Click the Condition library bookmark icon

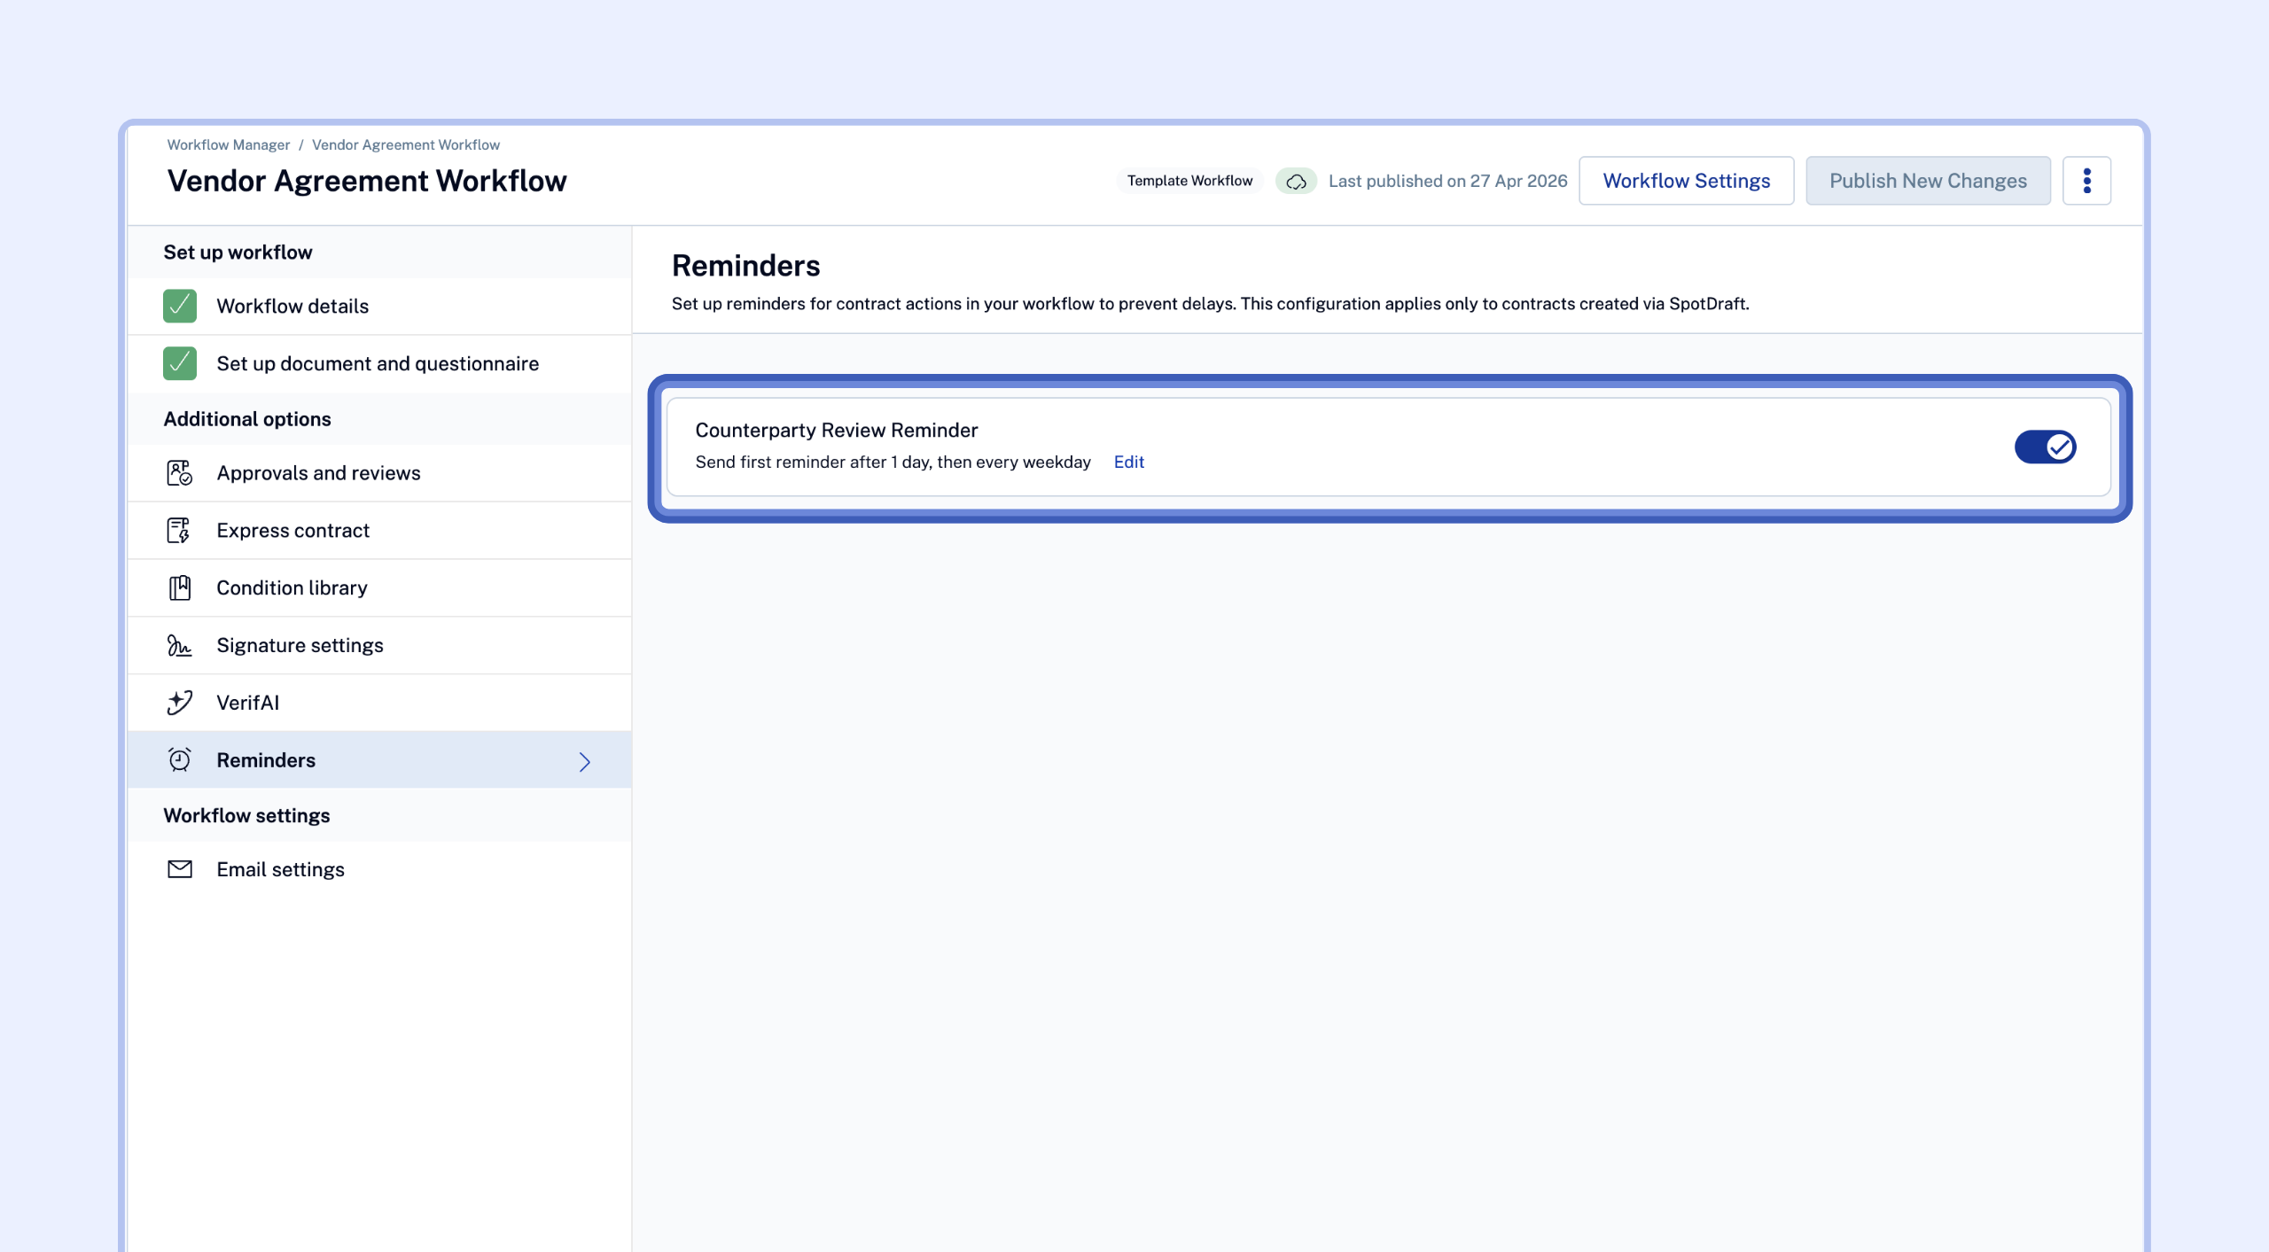point(179,588)
